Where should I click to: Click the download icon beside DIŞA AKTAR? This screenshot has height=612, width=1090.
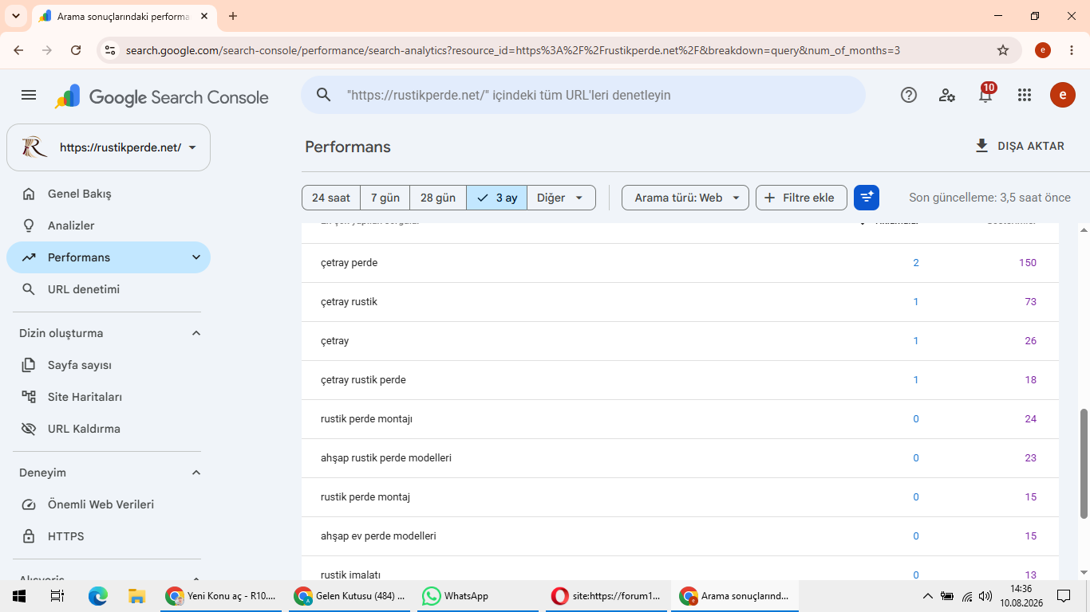tap(982, 146)
